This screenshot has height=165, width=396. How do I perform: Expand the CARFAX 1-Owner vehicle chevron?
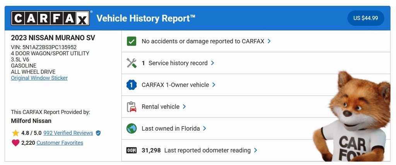coord(214,85)
